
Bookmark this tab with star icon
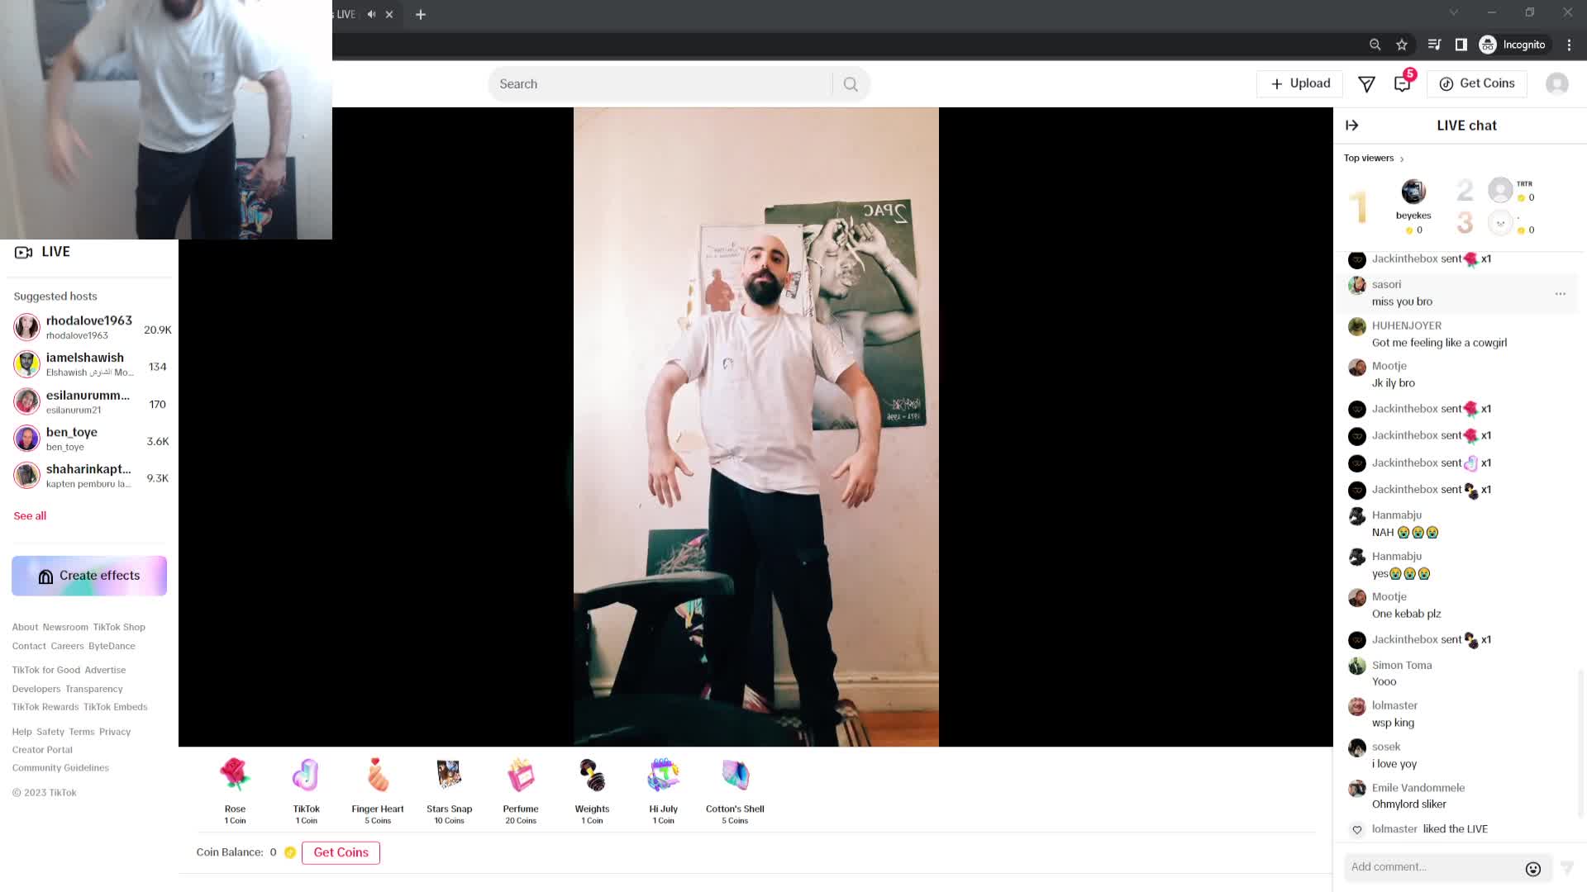1402,45
